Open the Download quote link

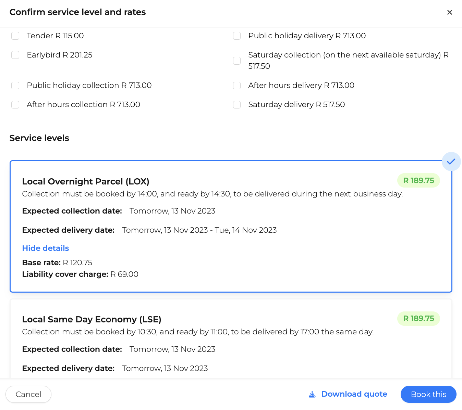[354, 394]
